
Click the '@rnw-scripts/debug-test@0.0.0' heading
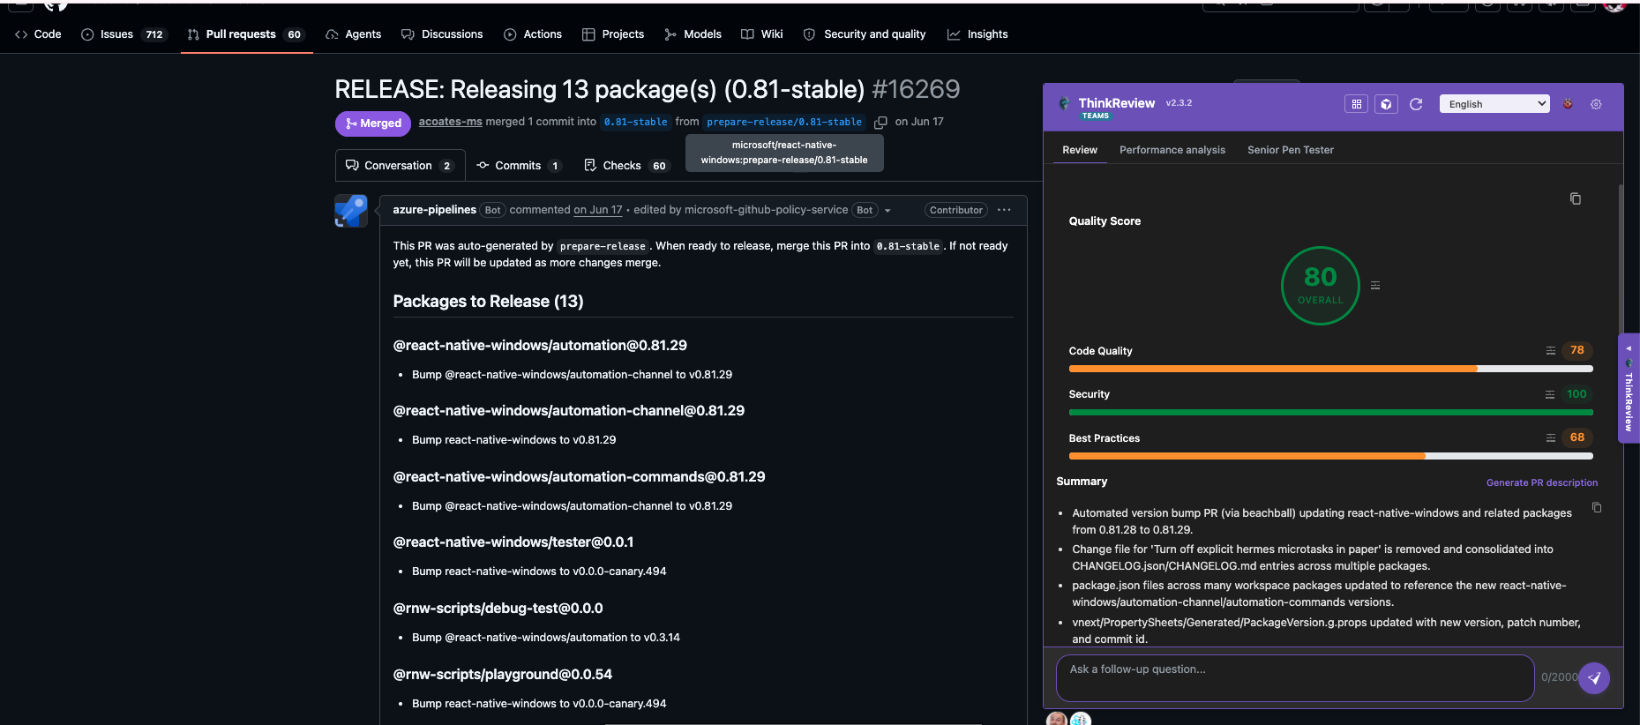click(x=498, y=609)
